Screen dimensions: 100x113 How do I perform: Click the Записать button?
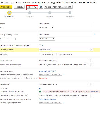[19, 7]
